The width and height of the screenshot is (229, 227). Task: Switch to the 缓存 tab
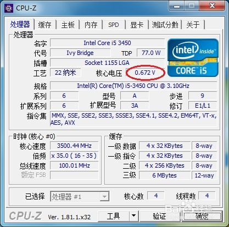[44, 25]
